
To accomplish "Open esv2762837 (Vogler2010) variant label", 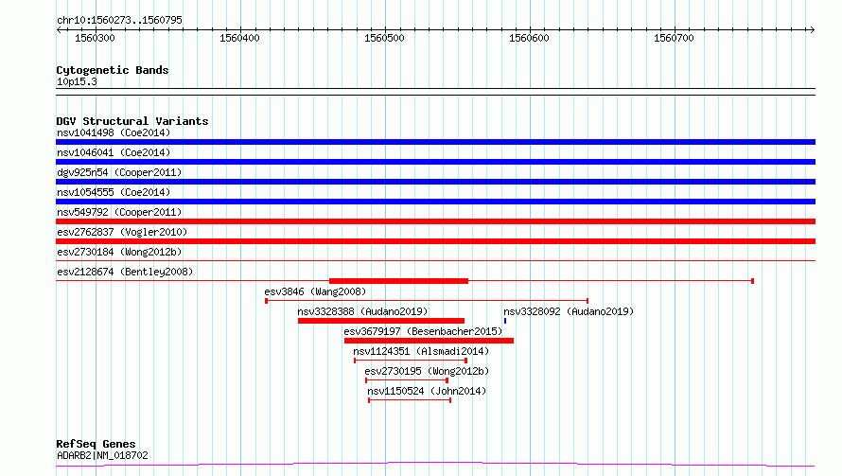I will click(122, 232).
